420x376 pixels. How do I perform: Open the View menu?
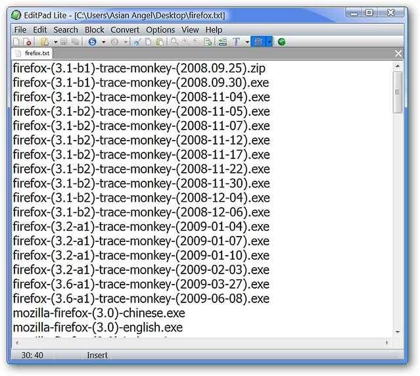[190, 30]
